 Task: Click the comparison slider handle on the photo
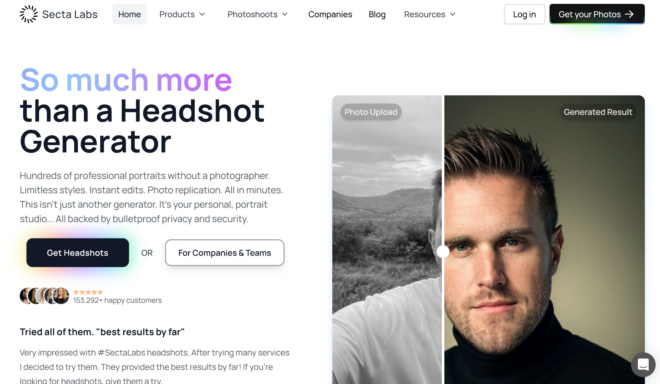point(443,251)
